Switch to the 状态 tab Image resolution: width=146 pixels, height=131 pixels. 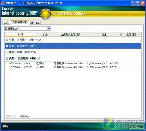(x=6, y=23)
